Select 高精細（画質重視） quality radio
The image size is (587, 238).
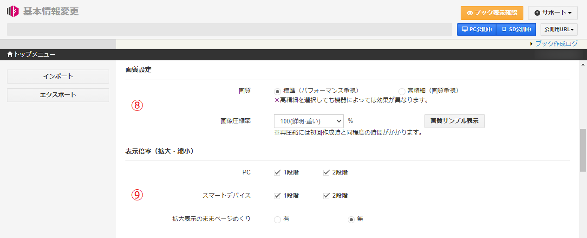pos(402,91)
